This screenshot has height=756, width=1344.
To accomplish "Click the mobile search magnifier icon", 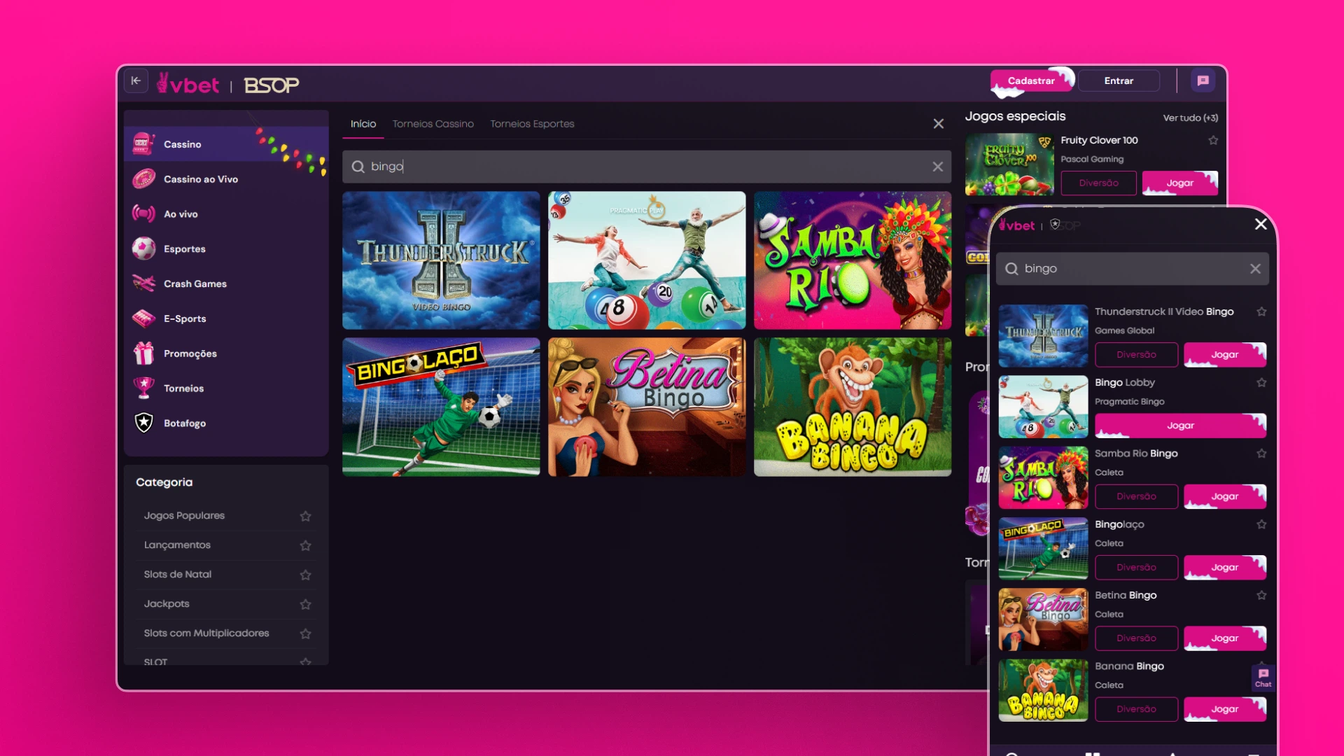I will (1011, 269).
